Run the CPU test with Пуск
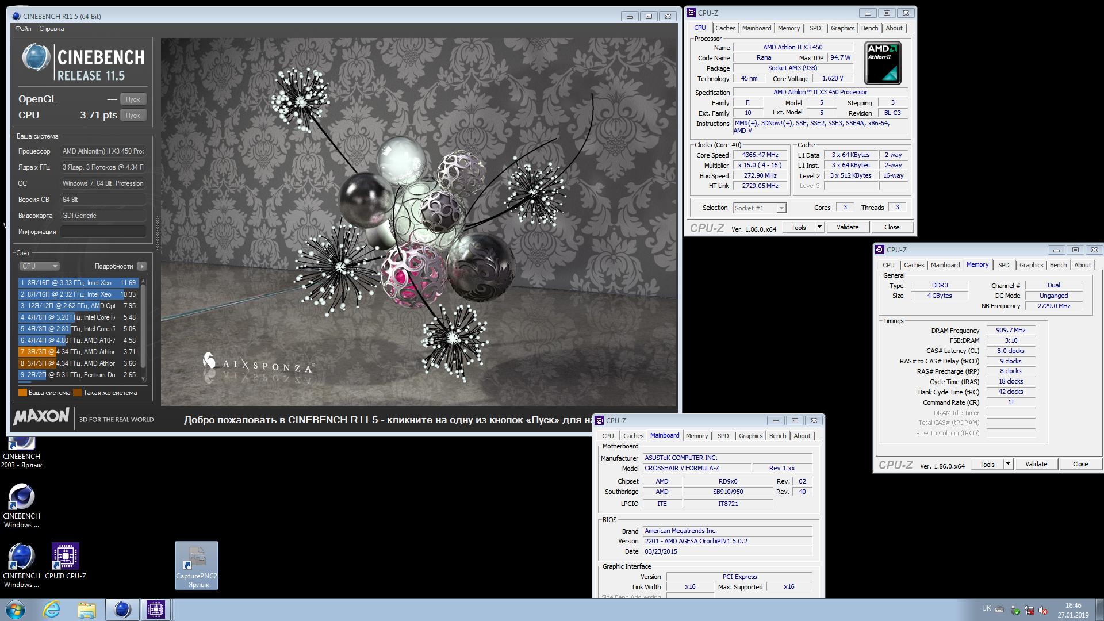This screenshot has width=1104, height=621. pyautogui.click(x=133, y=116)
